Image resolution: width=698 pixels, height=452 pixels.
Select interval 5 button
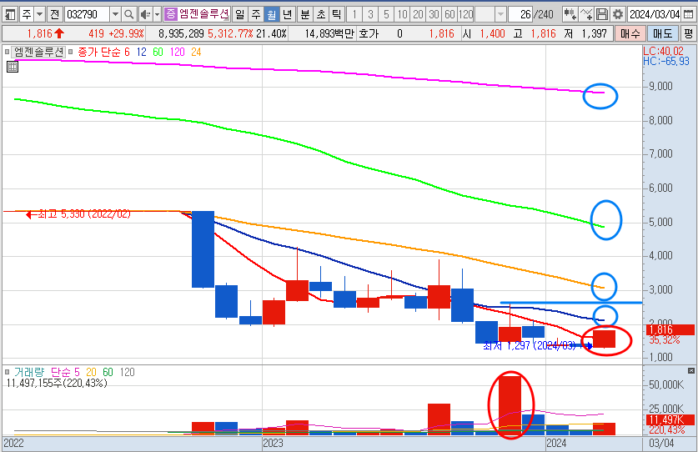point(386,15)
